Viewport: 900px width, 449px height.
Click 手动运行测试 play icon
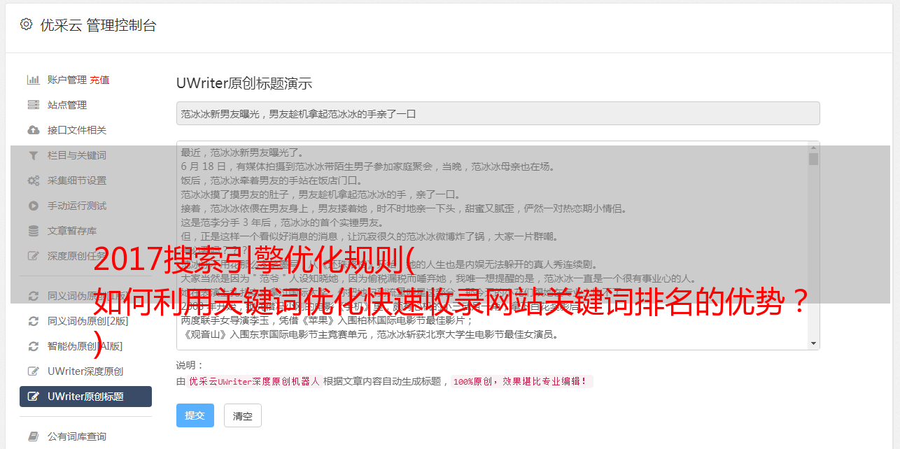pos(33,206)
